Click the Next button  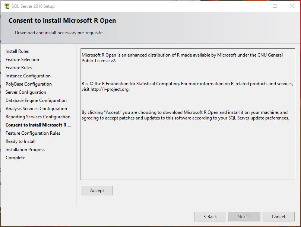click(244, 216)
